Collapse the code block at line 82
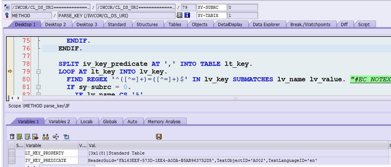Image resolution: width=391 pixels, height=167 pixels. 38,94
